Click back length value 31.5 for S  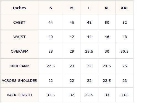pos(51,95)
